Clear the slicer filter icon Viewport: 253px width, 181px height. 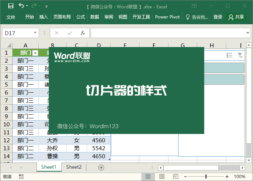[240, 55]
